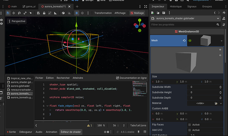
Task: Enable the Flip Faces checkbox
Action: point(189,125)
